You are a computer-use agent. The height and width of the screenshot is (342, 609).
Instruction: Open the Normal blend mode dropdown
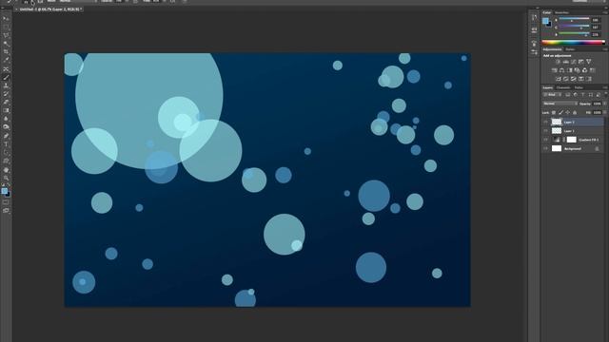point(560,104)
